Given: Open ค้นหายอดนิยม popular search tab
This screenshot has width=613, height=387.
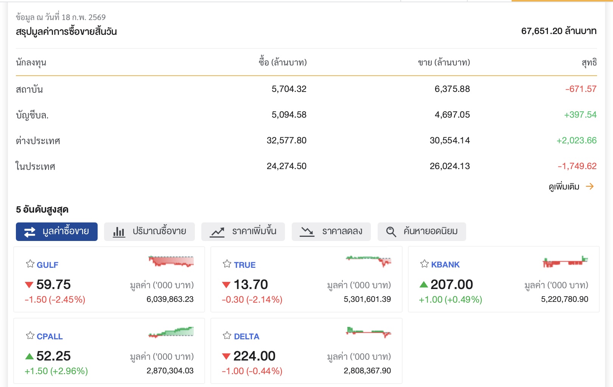Looking at the screenshot, I should point(422,232).
